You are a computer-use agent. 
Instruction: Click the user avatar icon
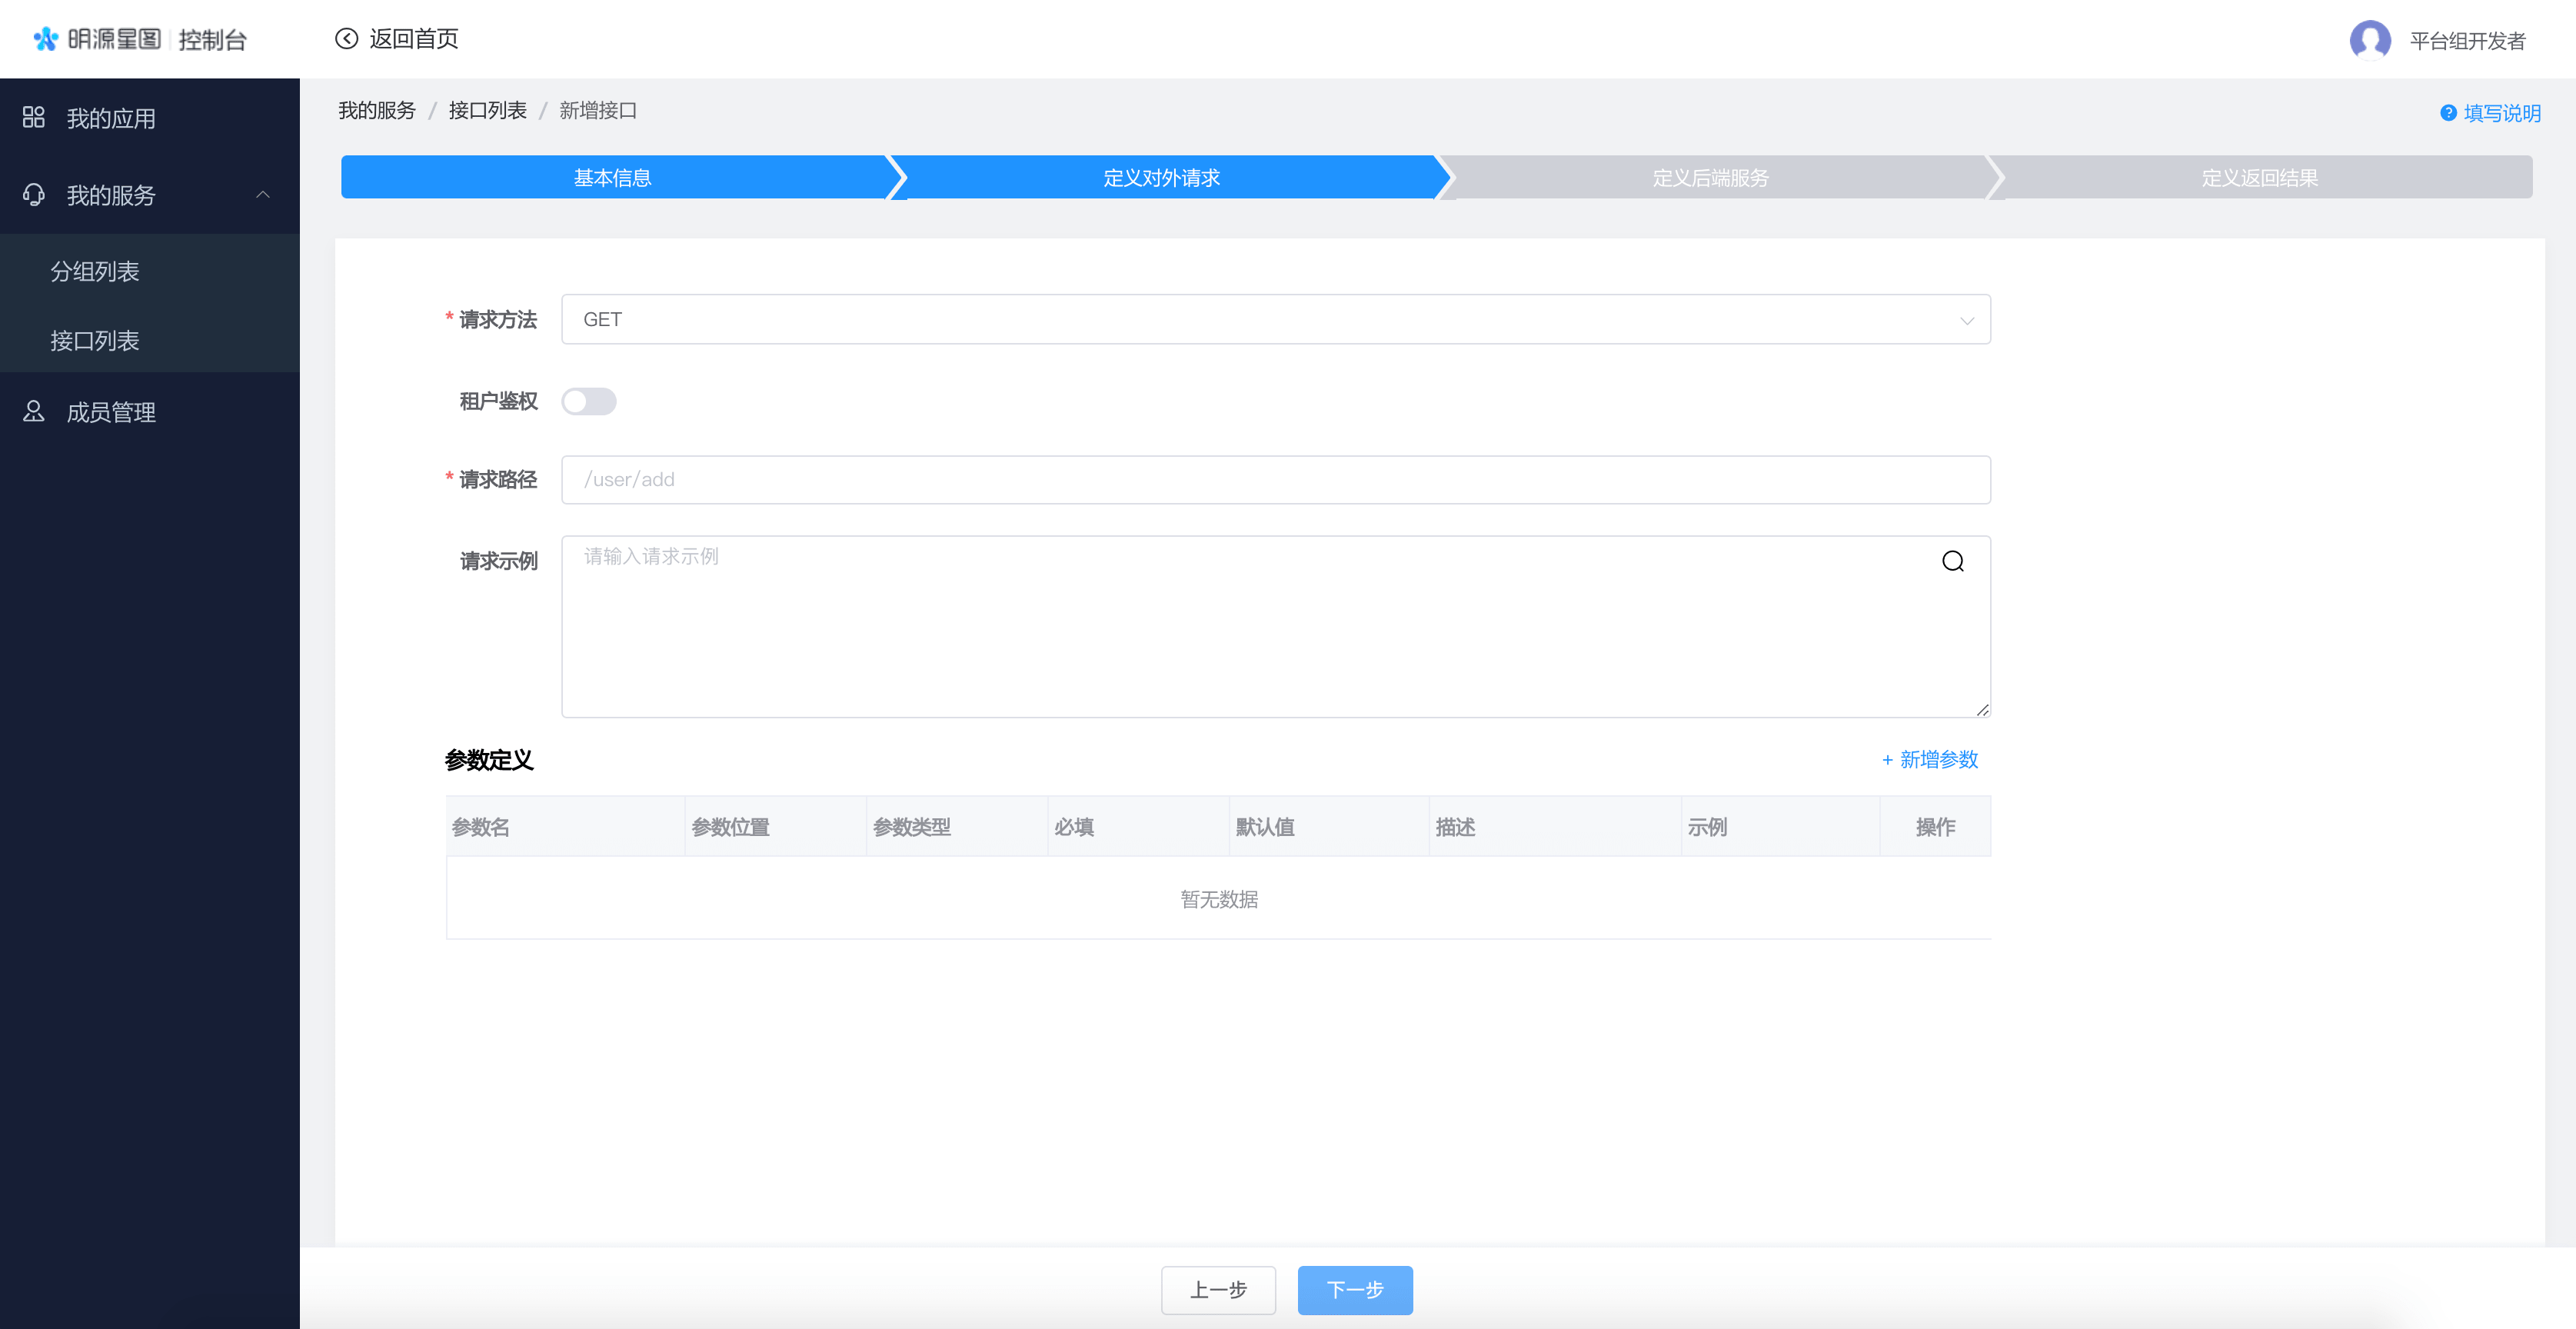coord(2369,40)
